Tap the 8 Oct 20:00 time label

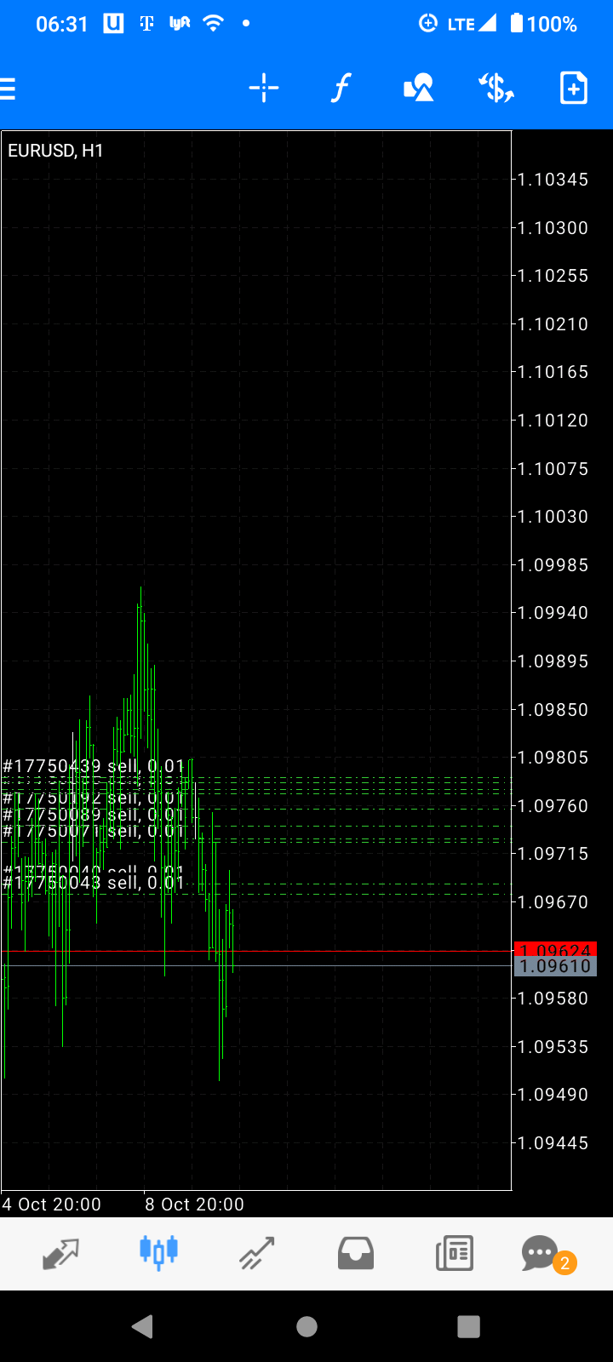tap(194, 1205)
